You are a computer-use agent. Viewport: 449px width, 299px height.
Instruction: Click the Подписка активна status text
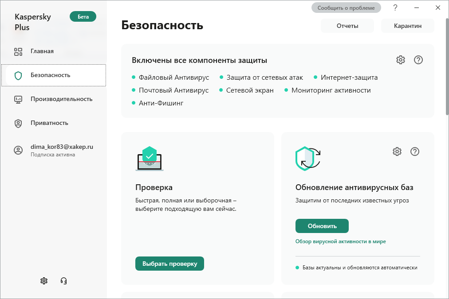(x=53, y=155)
